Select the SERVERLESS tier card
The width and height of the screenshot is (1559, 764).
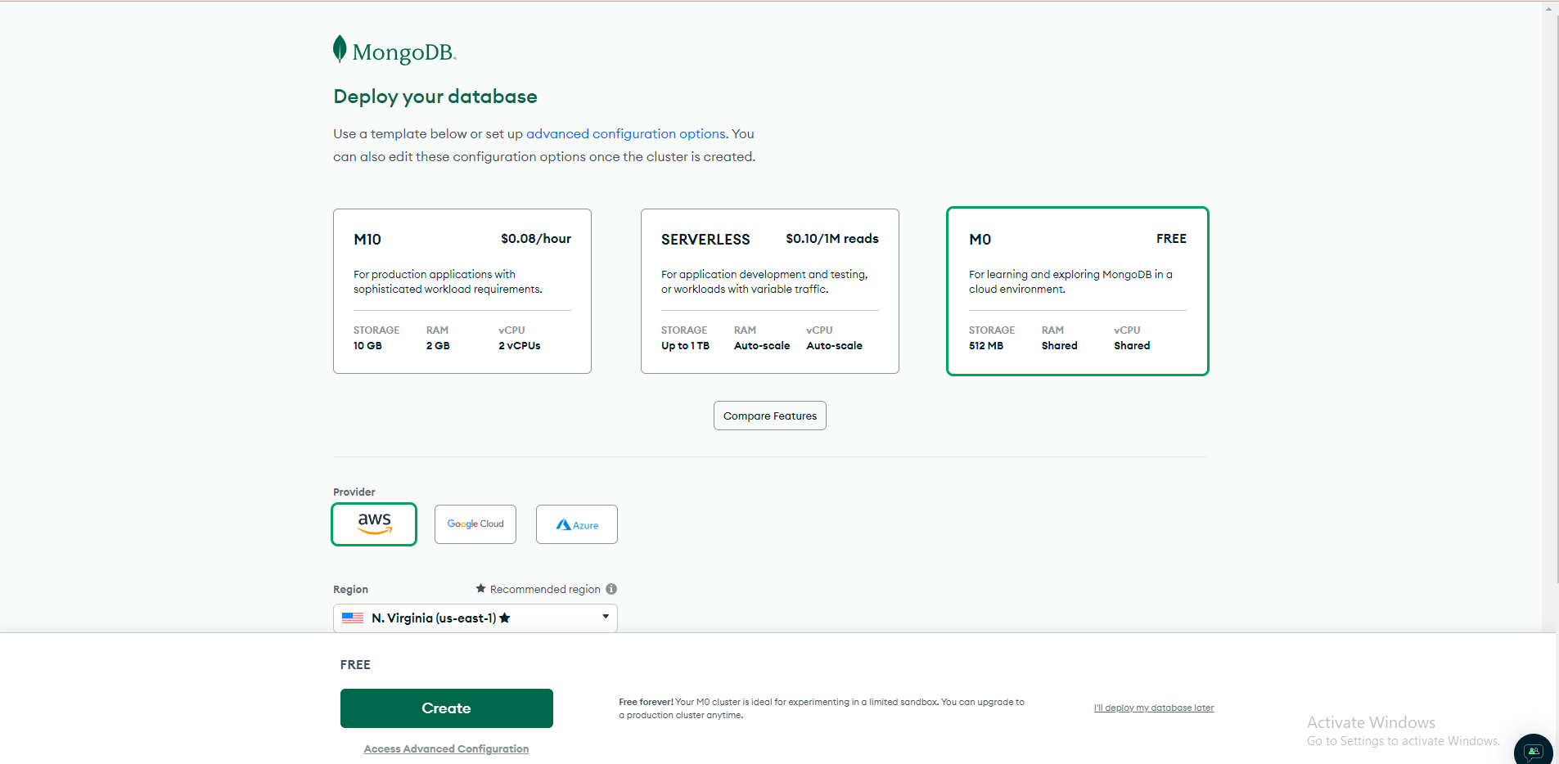(769, 291)
